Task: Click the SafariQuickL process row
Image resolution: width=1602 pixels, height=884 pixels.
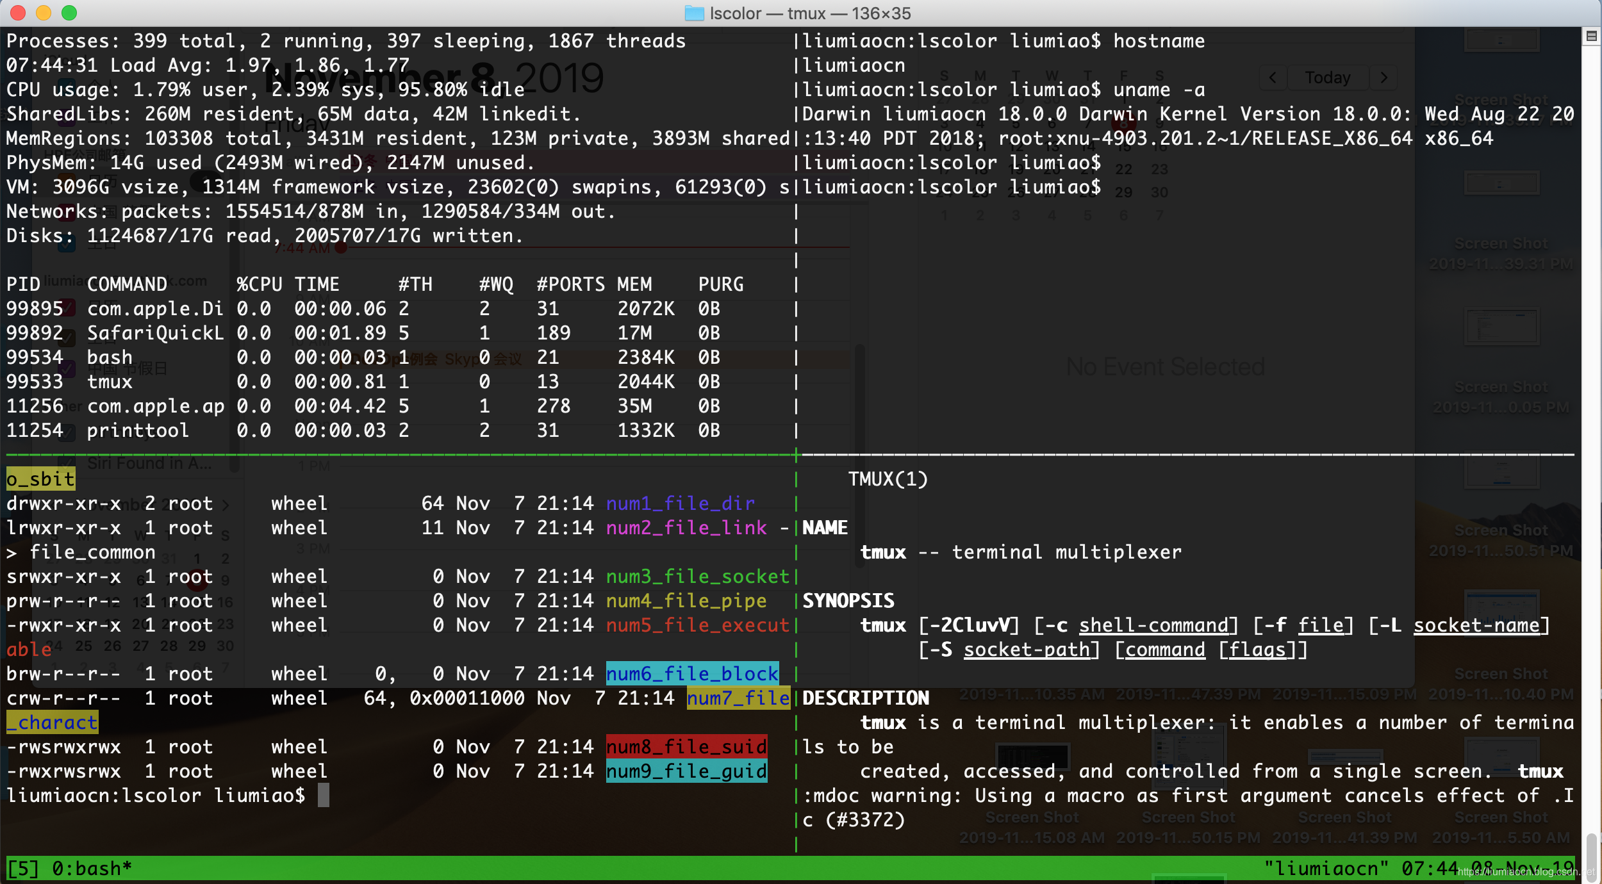Action: click(x=155, y=333)
